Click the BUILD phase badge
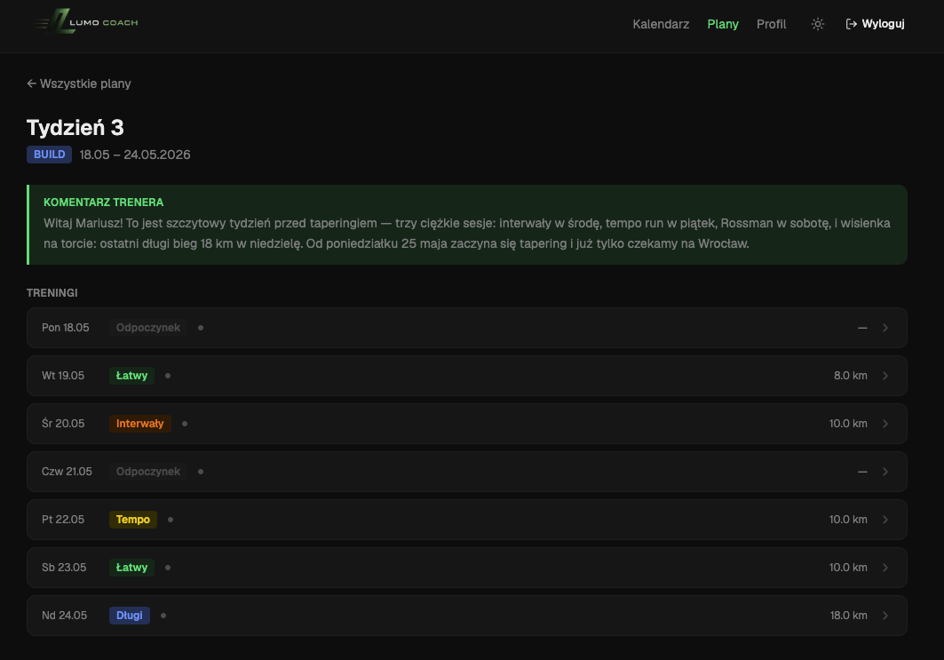 coord(50,155)
